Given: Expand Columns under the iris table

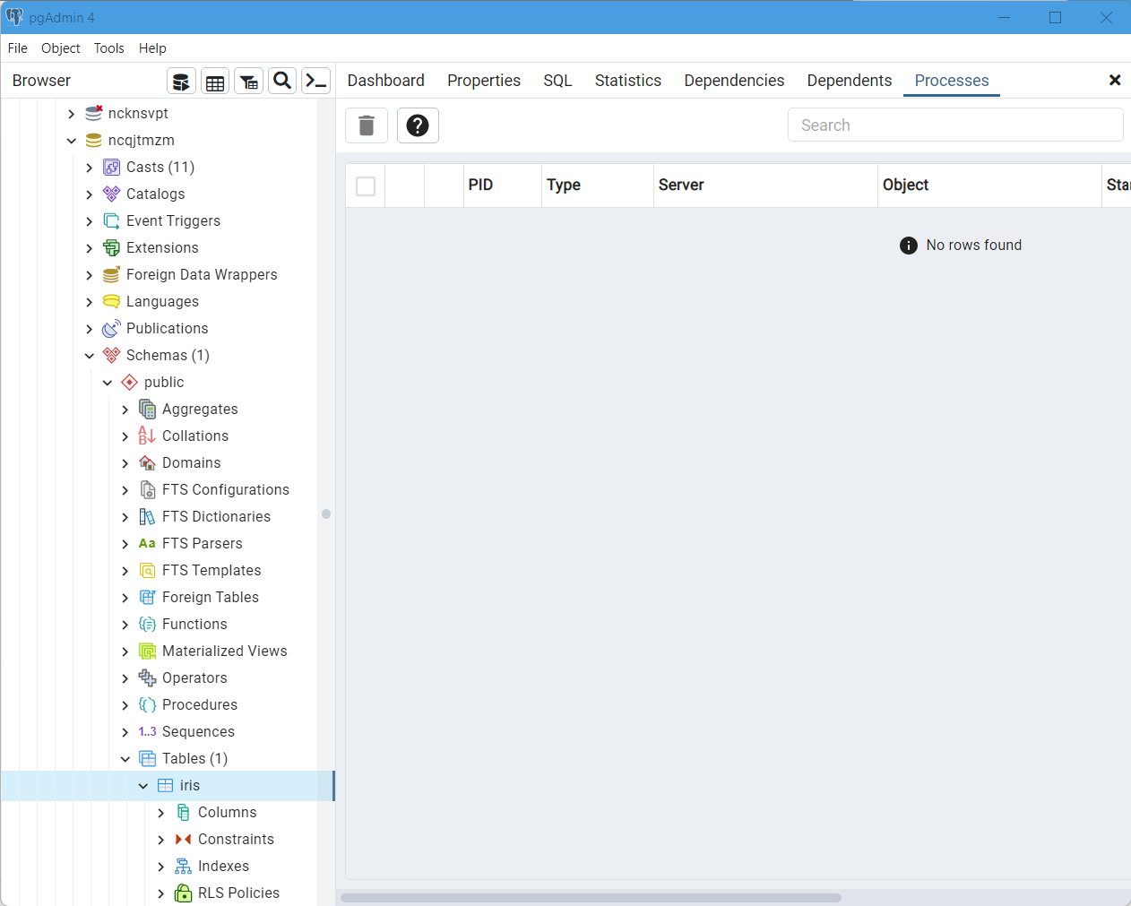Looking at the screenshot, I should pos(161,812).
